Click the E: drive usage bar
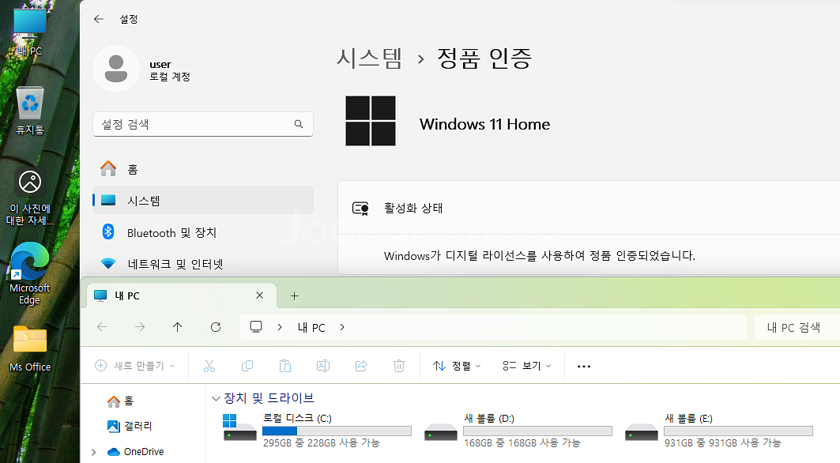 [x=739, y=431]
